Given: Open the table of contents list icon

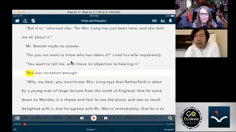Looking at the screenshot, I should click(x=17, y=118).
